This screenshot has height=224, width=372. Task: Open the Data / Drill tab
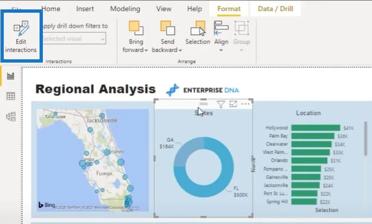275,9
